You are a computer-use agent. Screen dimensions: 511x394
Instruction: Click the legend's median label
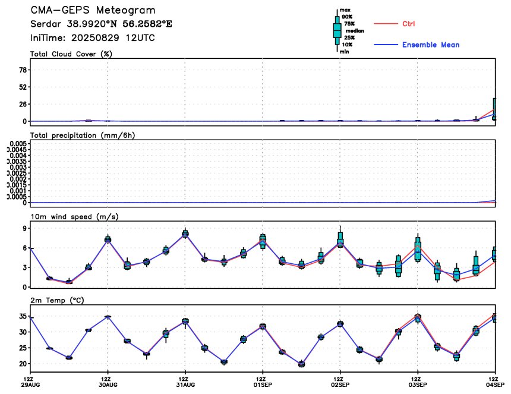(x=355, y=31)
